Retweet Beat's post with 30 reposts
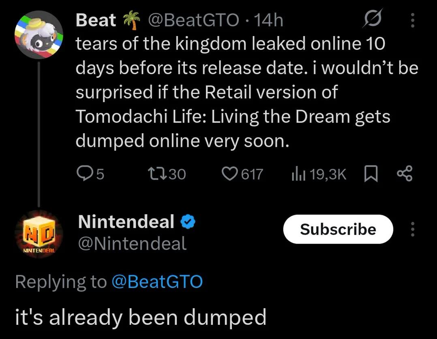Image resolution: width=437 pixels, height=339 pixels. 167,174
